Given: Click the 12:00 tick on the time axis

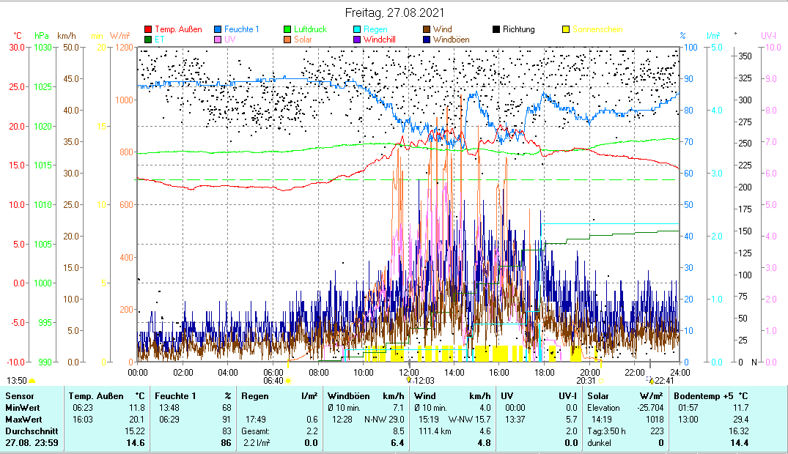Looking at the screenshot, I should tap(409, 372).
